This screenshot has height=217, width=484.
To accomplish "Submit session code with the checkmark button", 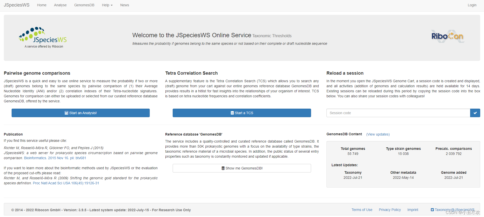I will (475, 113).
